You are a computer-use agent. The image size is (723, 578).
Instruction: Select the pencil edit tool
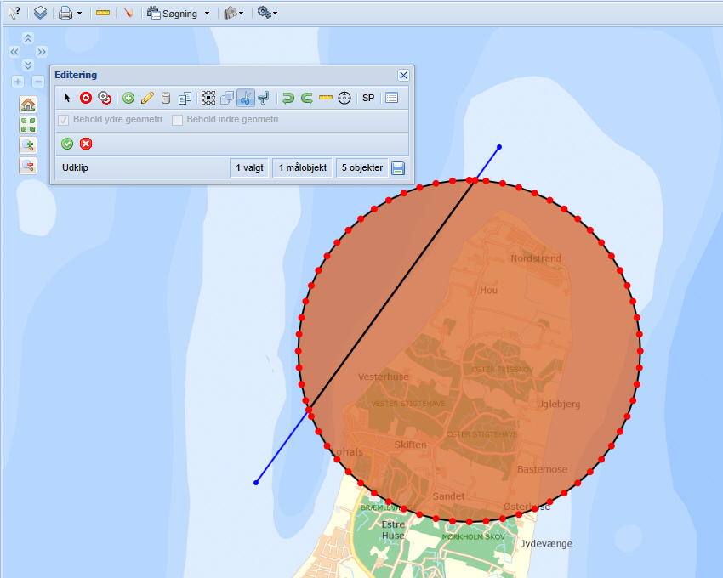point(147,98)
